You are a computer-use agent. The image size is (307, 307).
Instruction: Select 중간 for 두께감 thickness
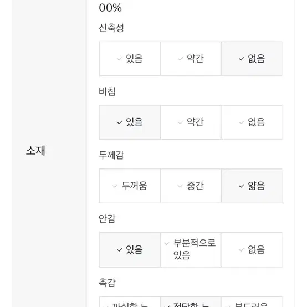coord(191,186)
